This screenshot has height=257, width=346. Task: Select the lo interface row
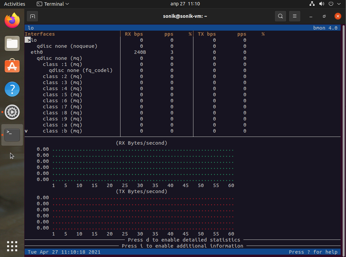(34, 40)
